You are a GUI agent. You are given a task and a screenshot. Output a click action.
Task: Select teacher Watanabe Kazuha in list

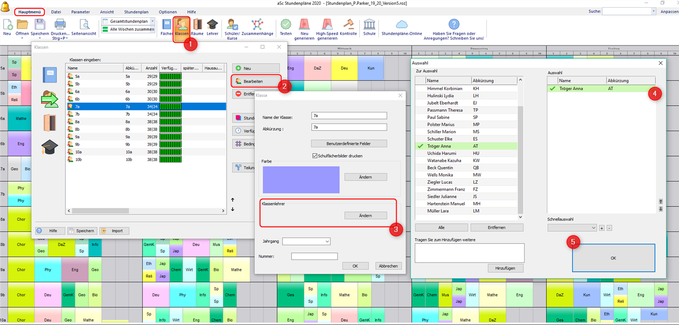pos(466,160)
